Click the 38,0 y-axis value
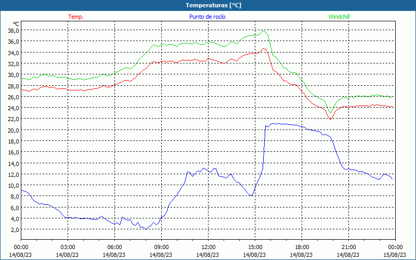This screenshot has width=416, height=260. pyautogui.click(x=14, y=31)
